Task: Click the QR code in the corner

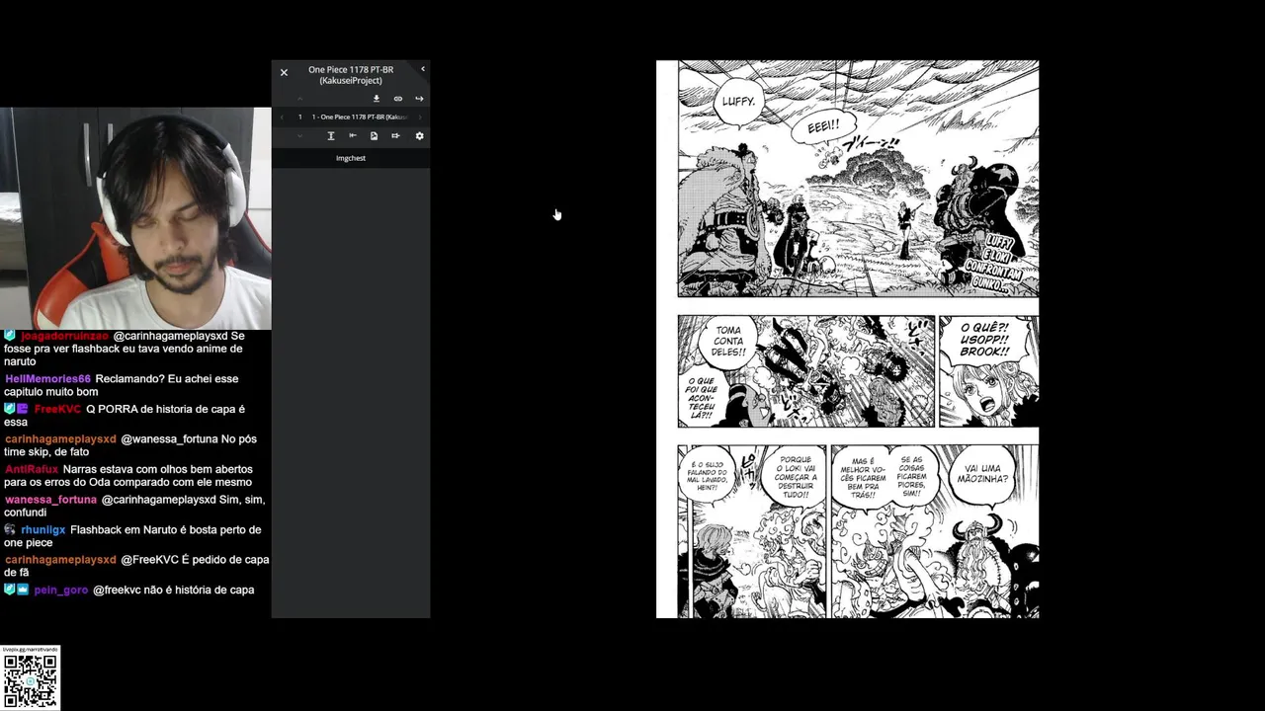Action: coord(31,679)
